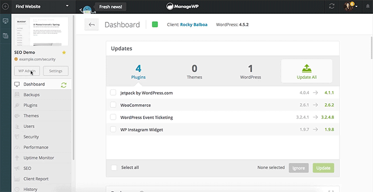The height and width of the screenshot is (192, 373).
Task: Click the History clock sidebar icon
Action: point(17,189)
